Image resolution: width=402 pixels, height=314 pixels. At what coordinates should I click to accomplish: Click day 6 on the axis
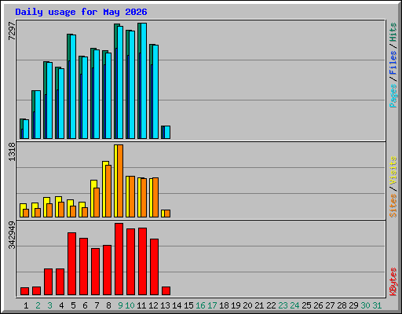click(85, 305)
